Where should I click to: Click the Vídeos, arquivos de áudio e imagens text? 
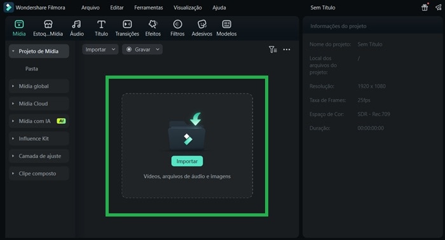tap(187, 177)
